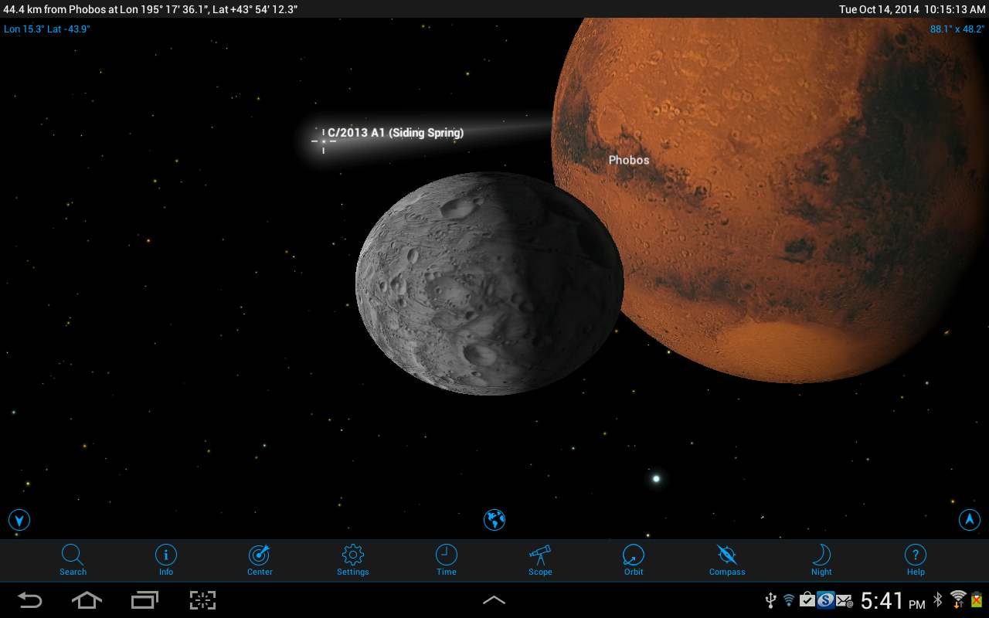
Task: Expand the hidden navigation bar chevron
Action: point(494,599)
